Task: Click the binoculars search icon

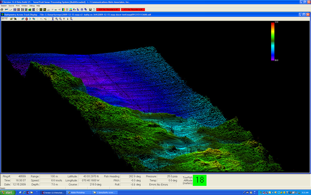Action: 15,19
